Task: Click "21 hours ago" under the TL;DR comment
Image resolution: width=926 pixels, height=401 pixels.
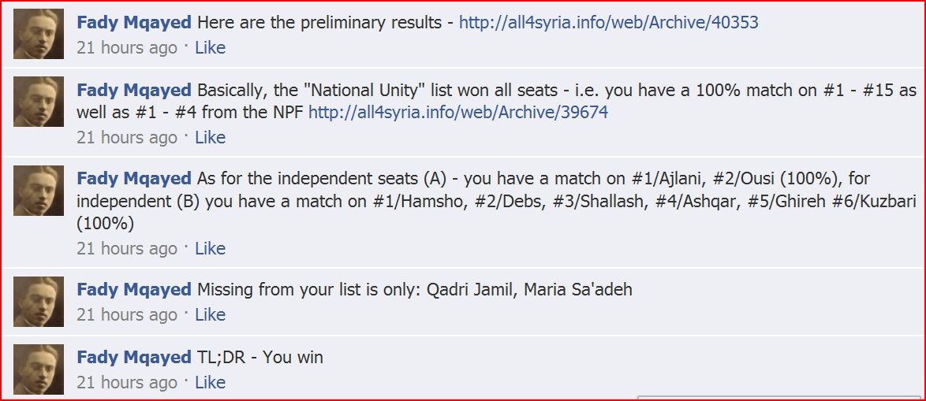Action: pyautogui.click(x=127, y=383)
